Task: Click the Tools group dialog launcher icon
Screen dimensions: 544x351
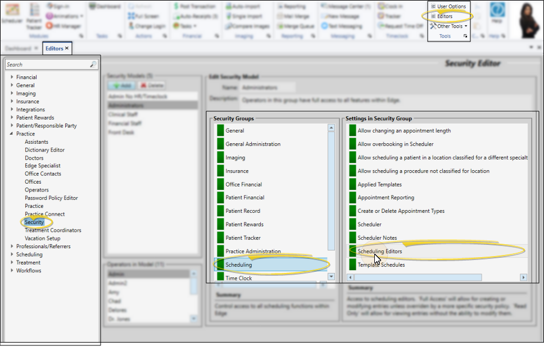Action: pyautogui.click(x=465, y=37)
